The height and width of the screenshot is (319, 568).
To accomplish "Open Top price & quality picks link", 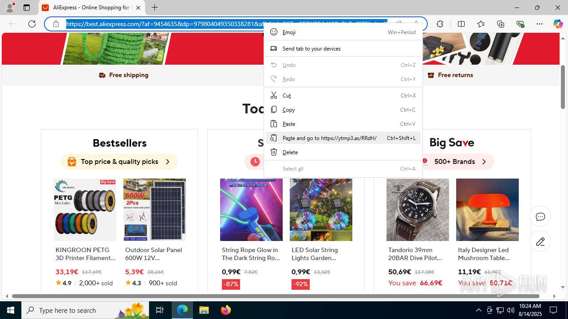I will (x=119, y=162).
